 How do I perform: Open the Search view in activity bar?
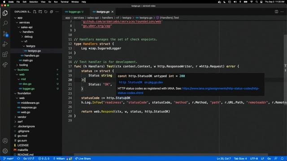5,23
